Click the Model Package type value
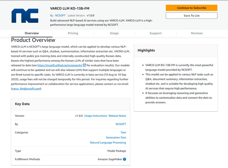The image size is (228, 168). [x=116, y=151]
